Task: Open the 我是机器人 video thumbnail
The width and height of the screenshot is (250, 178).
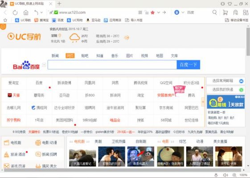Action: click(141, 157)
